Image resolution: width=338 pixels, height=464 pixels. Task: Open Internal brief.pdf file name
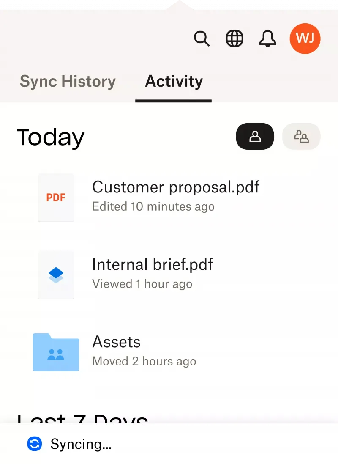point(153,264)
